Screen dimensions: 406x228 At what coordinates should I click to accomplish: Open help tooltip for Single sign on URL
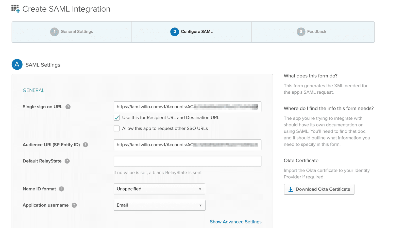[68, 107]
